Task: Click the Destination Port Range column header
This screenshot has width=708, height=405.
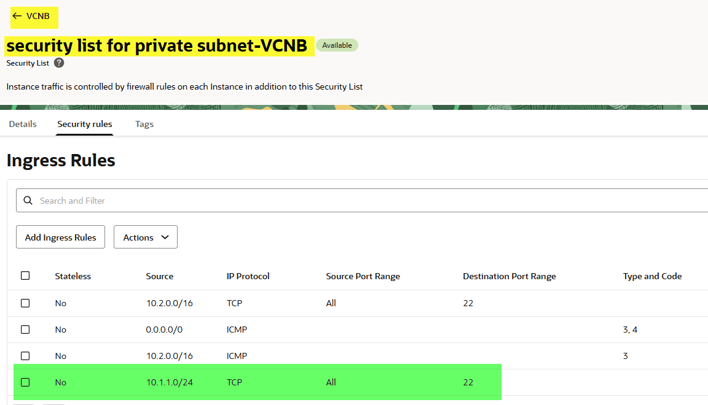Action: [509, 276]
